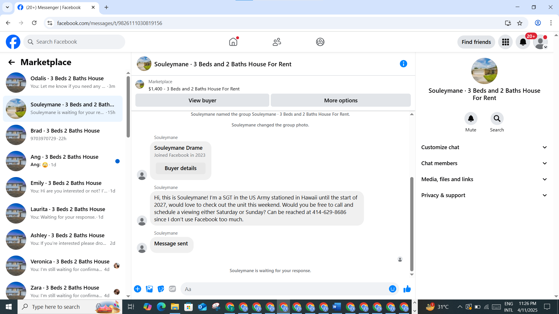Open Microsoft Edge from the taskbar
559x314 pixels.
point(161,307)
